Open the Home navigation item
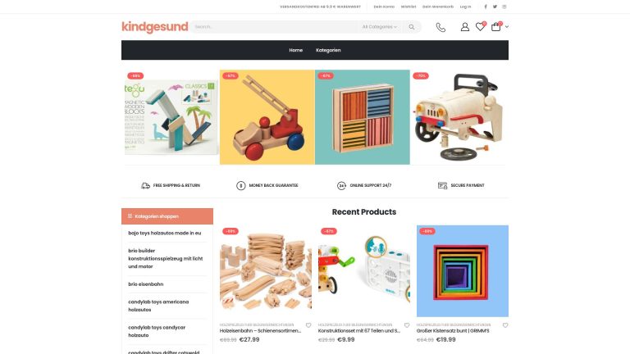 (x=295, y=50)
